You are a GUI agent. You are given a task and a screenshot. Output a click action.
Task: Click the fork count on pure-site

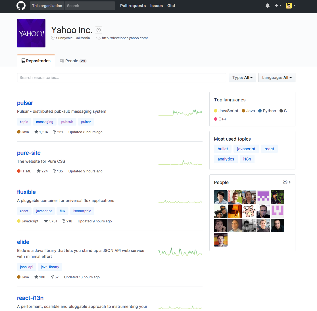tap(58, 171)
